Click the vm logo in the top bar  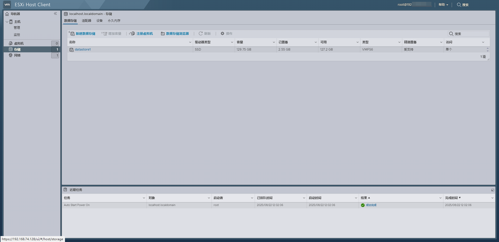point(7,4)
